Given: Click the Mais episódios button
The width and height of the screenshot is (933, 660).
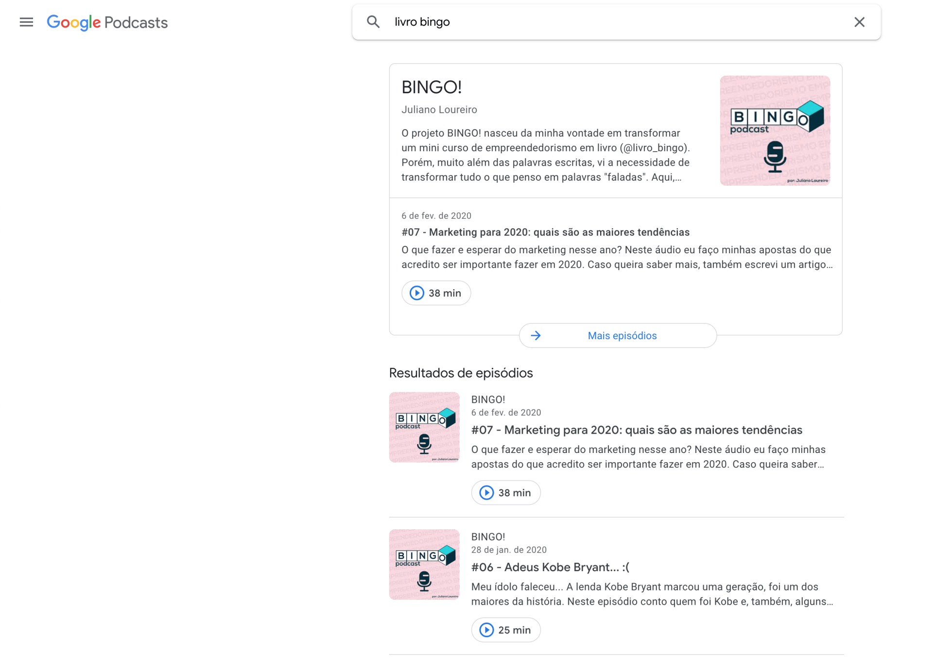Looking at the screenshot, I should point(618,336).
